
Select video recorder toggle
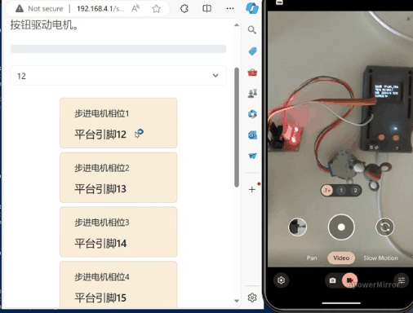[350, 280]
